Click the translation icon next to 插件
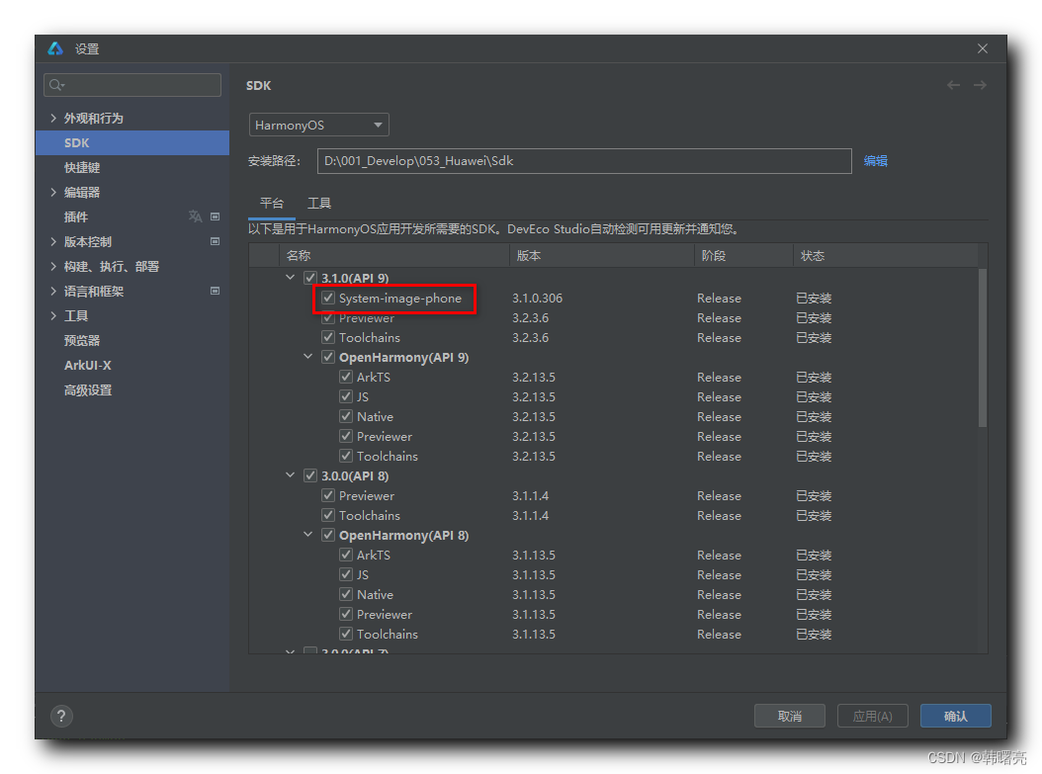Screen dimensions: 1042x774 click(195, 216)
